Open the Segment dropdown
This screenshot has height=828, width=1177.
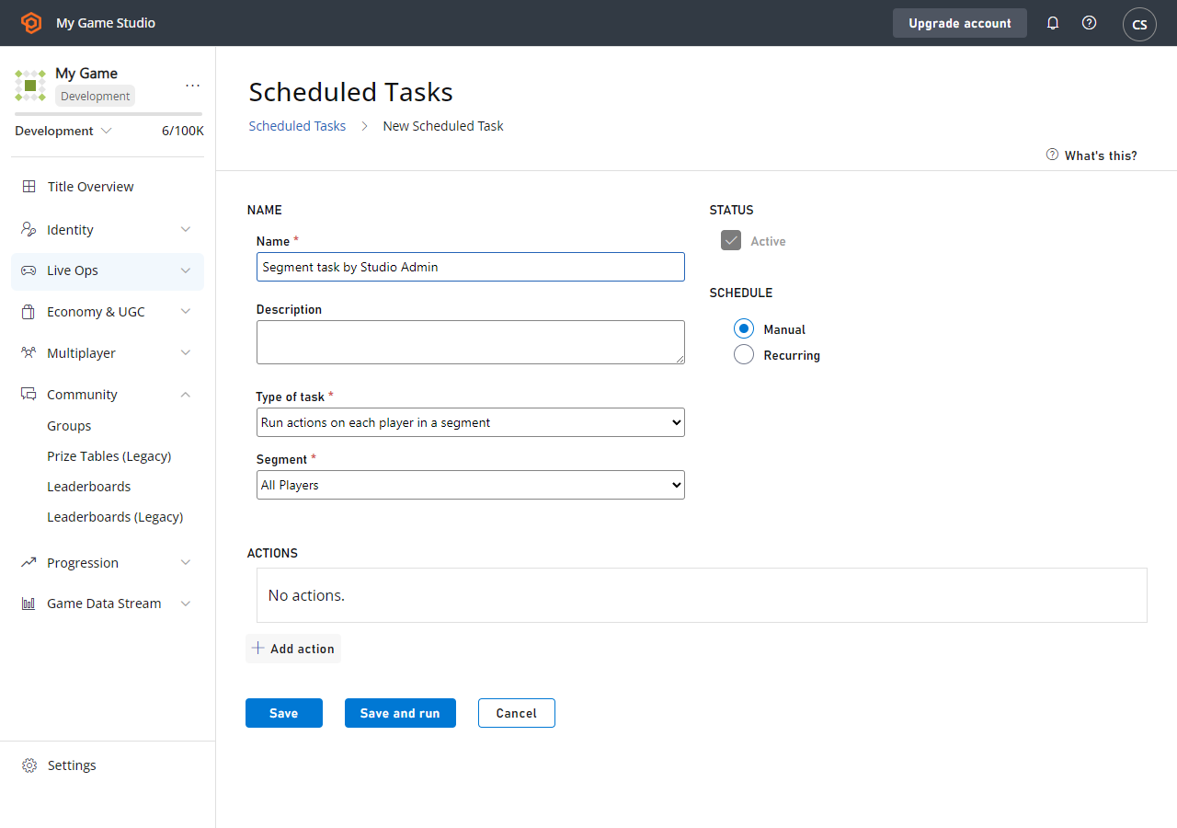pyautogui.click(x=471, y=485)
